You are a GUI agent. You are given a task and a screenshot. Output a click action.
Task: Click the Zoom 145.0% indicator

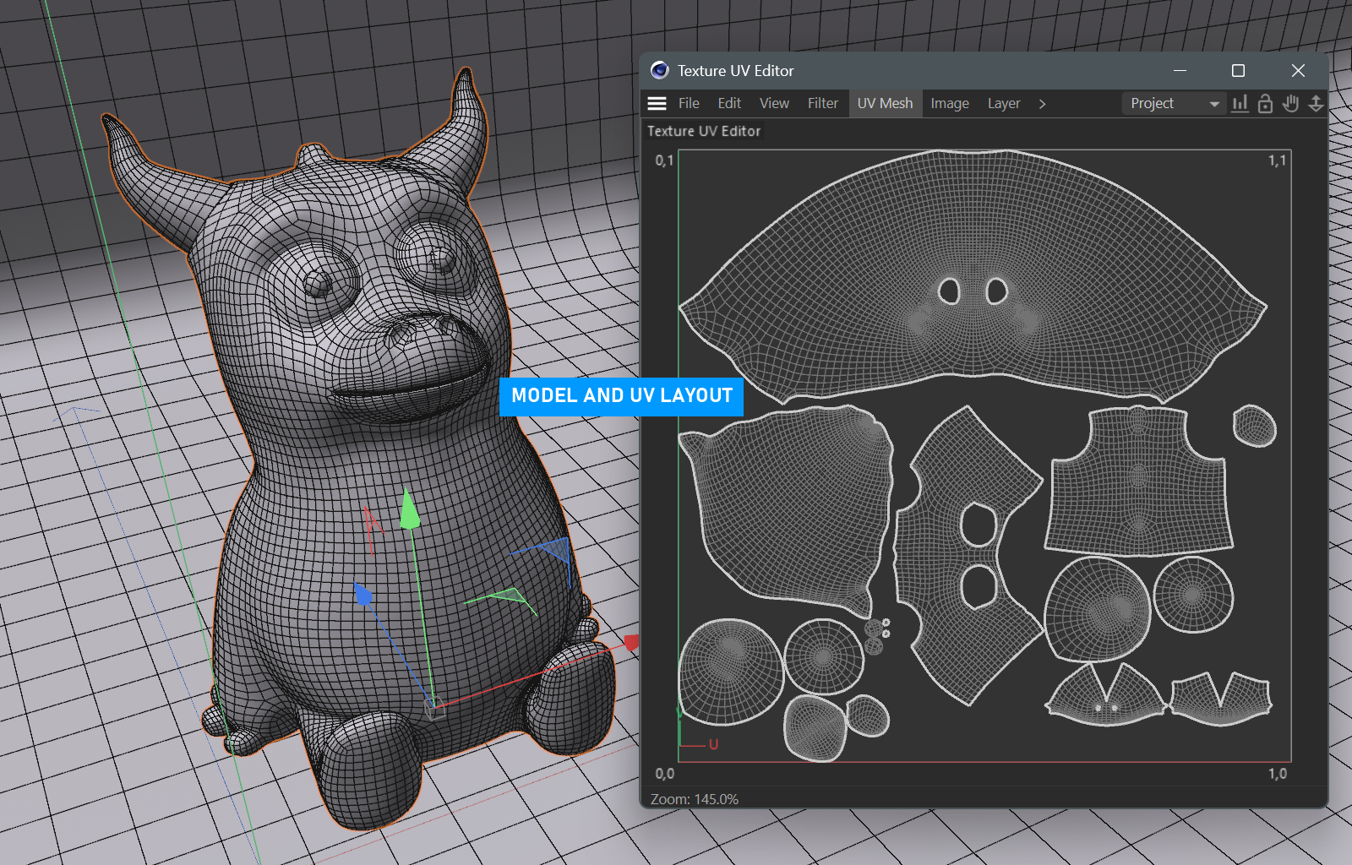(x=695, y=798)
